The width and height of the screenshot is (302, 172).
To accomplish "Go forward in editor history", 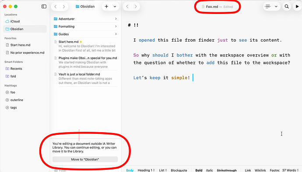I will [136, 7].
